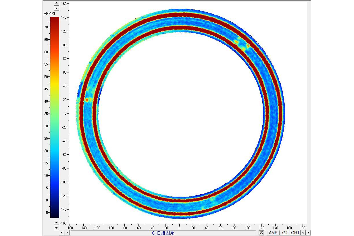Screen dimensions: 354x236
Task: Switch channel using the CH1 button
Action: [295, 233]
